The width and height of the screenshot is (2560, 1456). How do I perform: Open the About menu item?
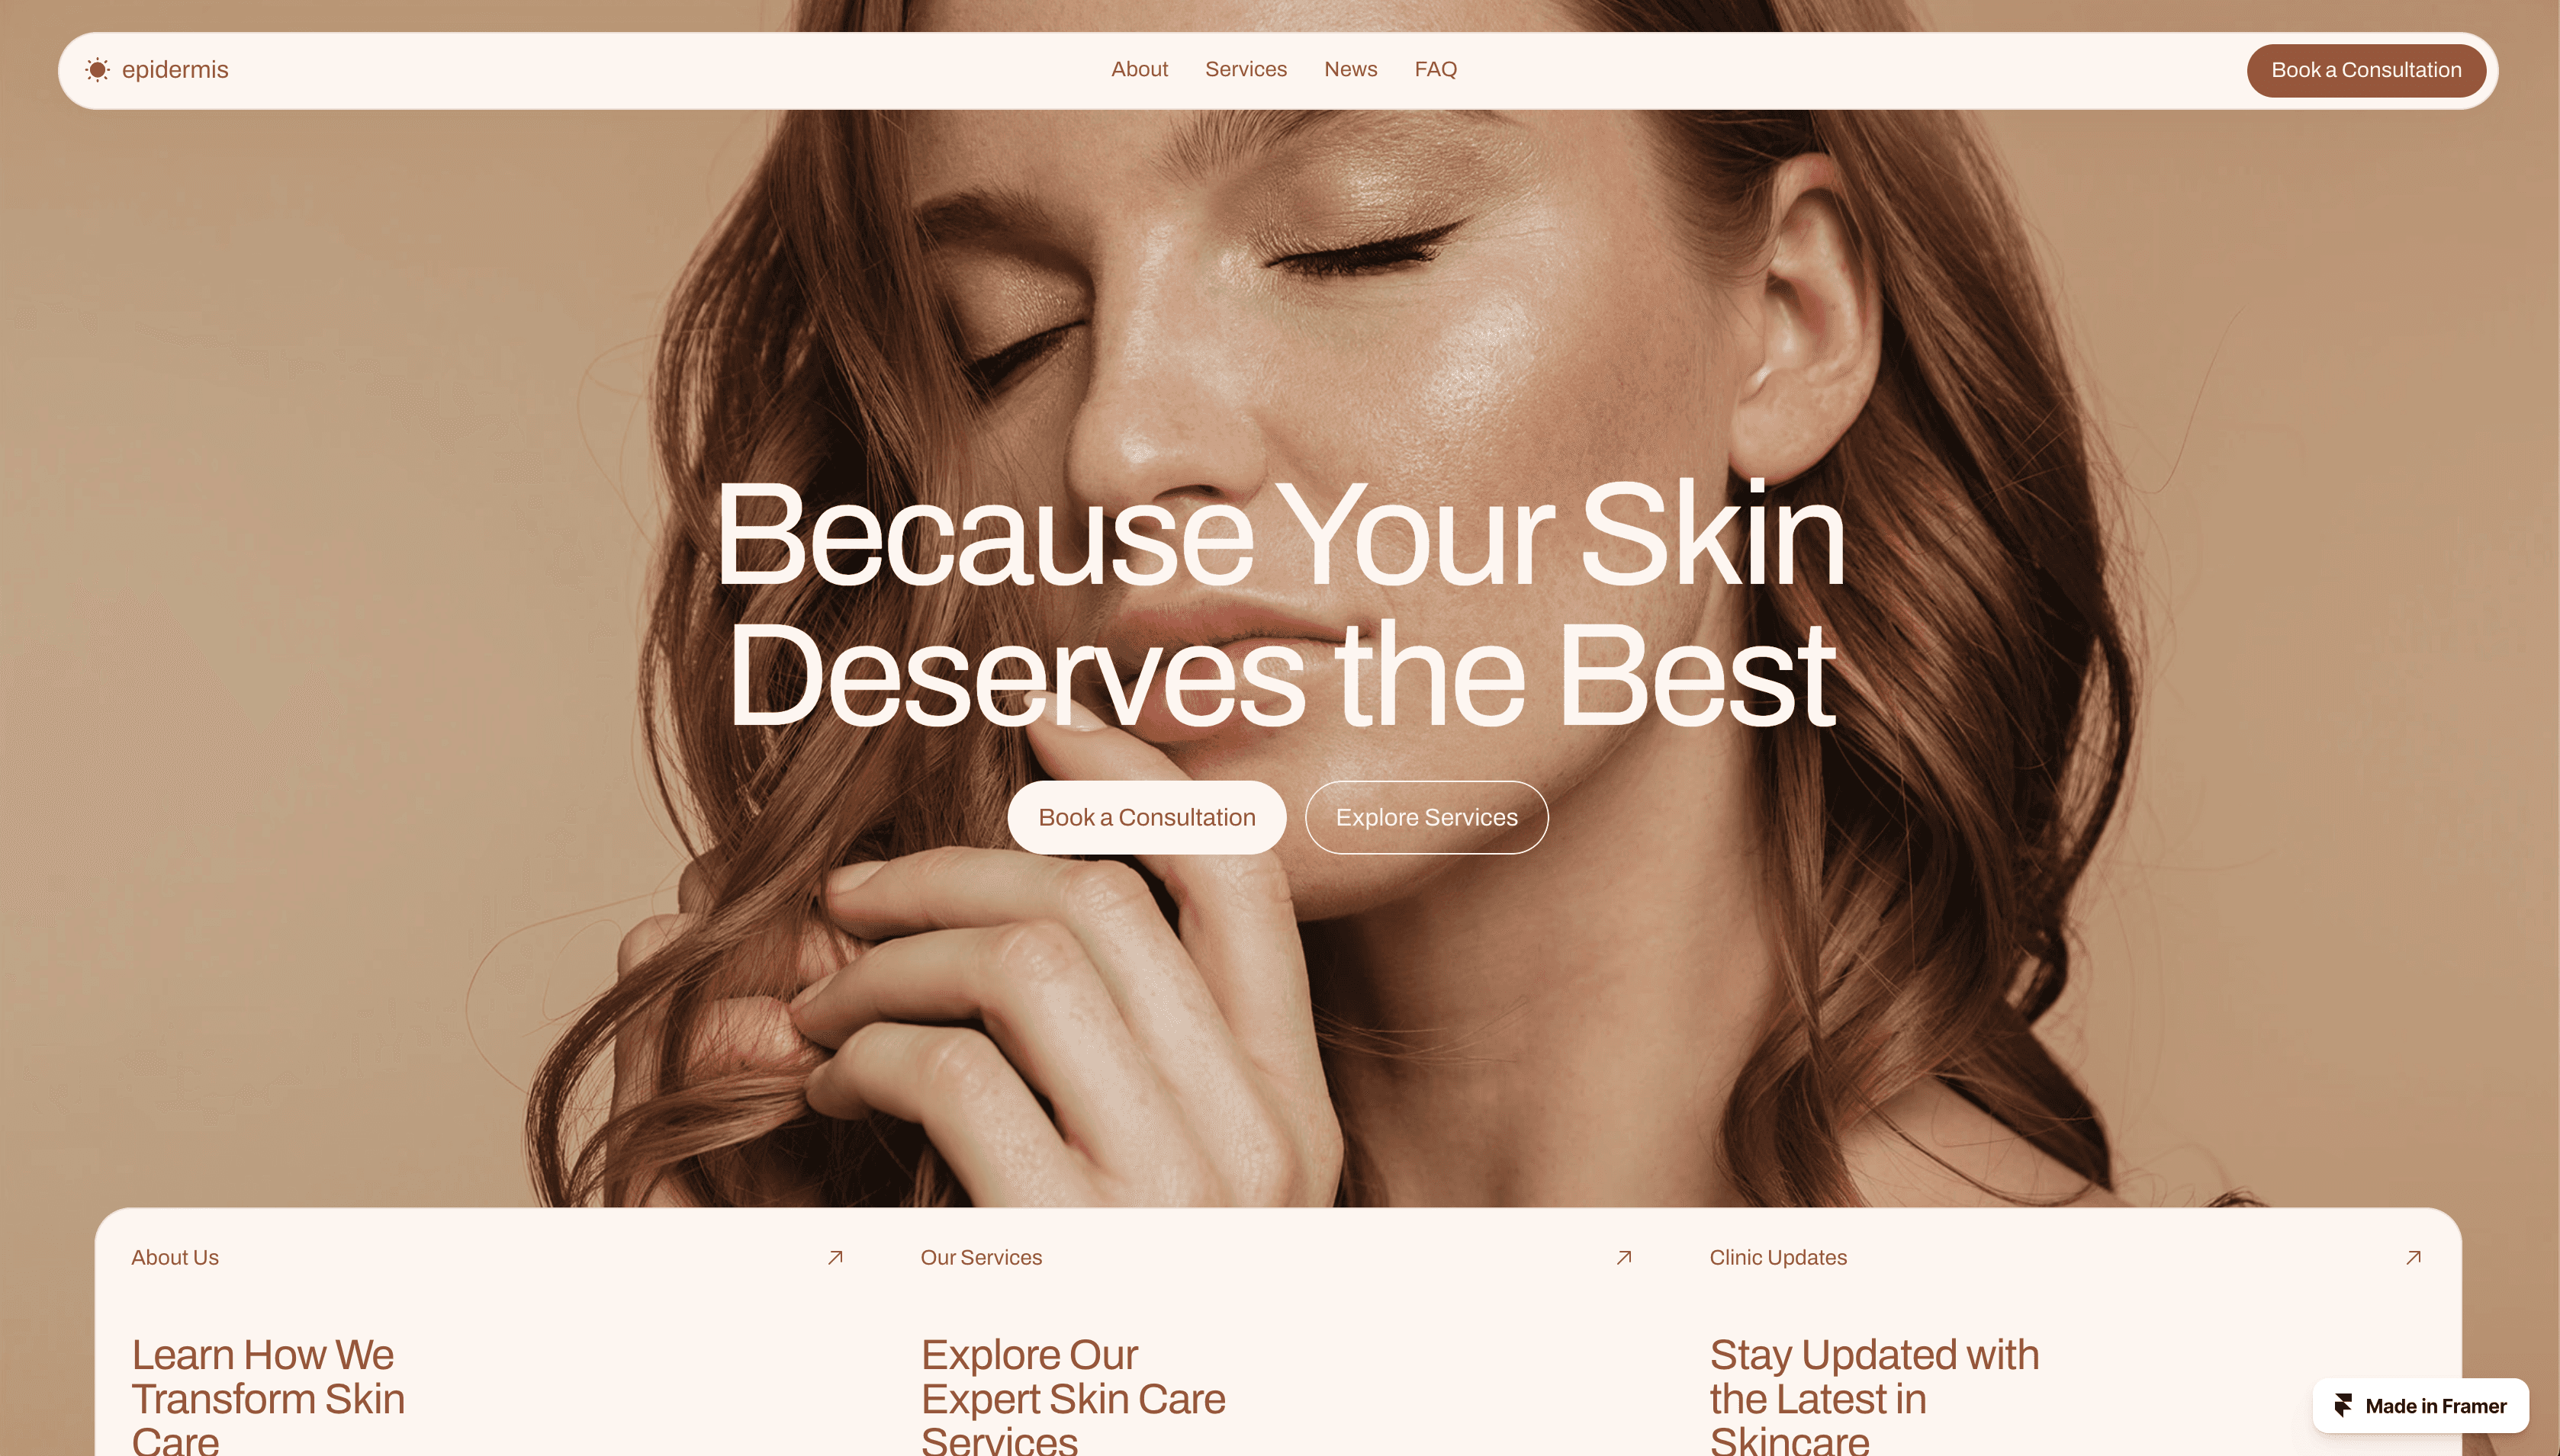coord(1140,69)
